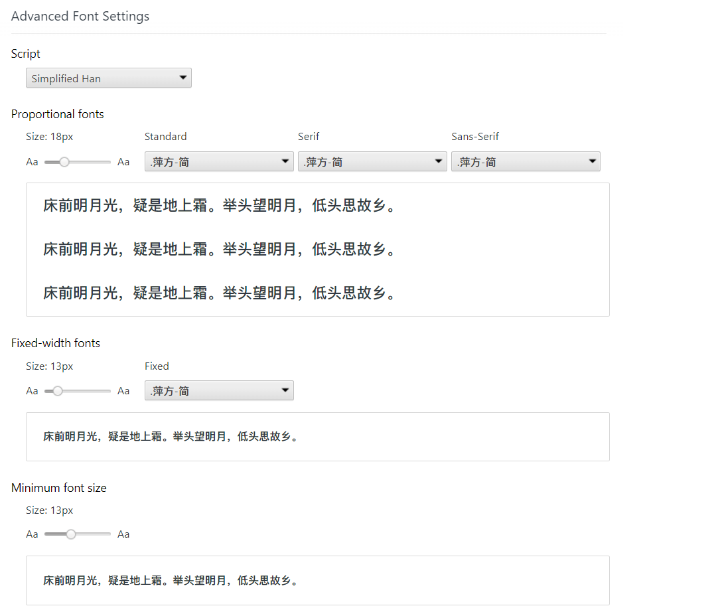
Task: Click the fixed-width font preview text
Action: 171,437
